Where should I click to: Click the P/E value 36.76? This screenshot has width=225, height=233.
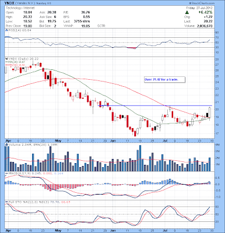(x=86, y=12)
